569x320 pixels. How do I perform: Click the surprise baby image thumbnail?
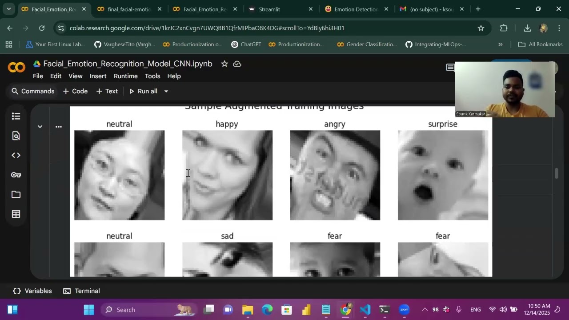click(443, 175)
